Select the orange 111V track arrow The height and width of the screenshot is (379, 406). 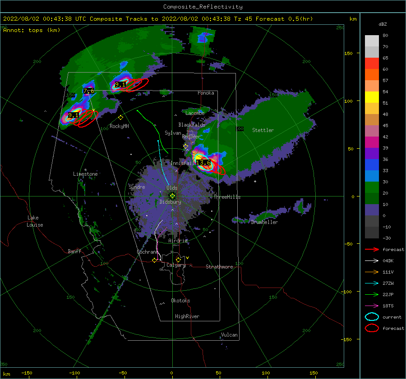click(372, 272)
